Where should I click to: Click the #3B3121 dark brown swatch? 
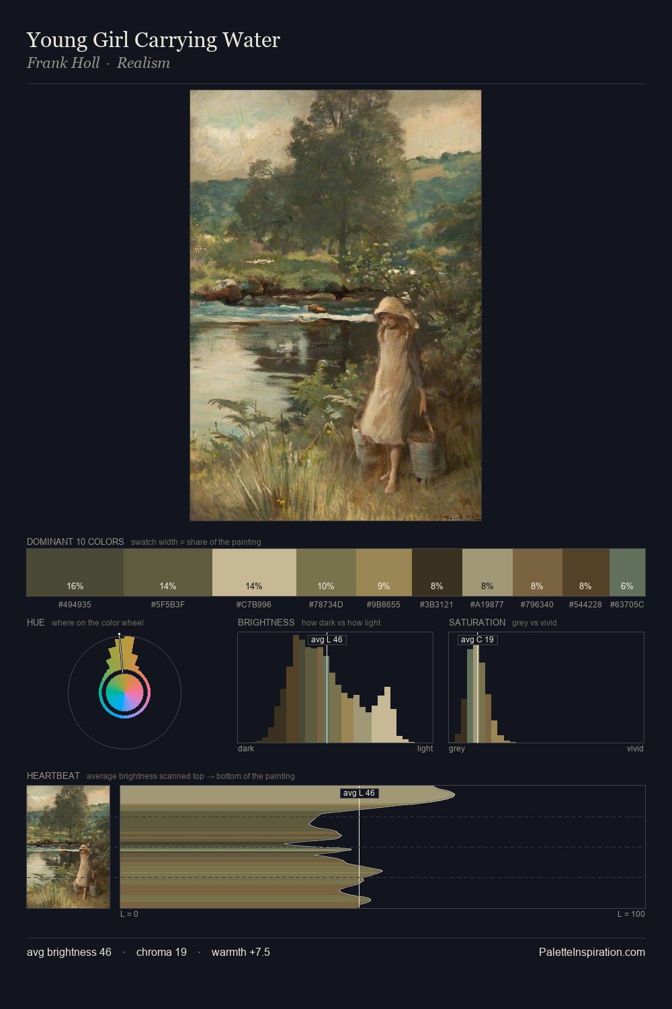point(437,572)
